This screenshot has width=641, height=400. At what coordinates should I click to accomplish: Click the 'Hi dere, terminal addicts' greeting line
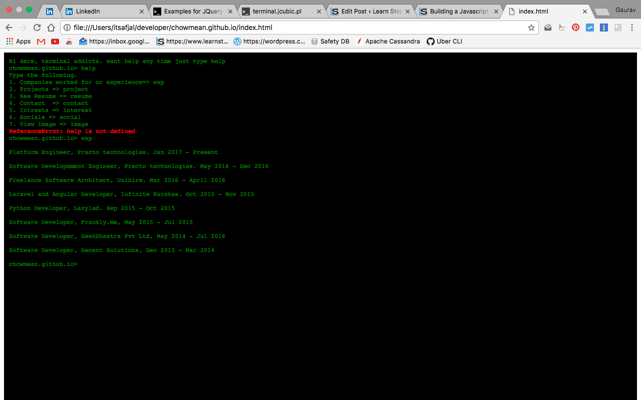click(117, 61)
